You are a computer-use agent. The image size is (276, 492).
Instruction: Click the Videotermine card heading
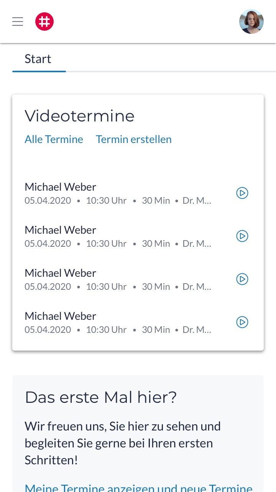click(x=80, y=116)
